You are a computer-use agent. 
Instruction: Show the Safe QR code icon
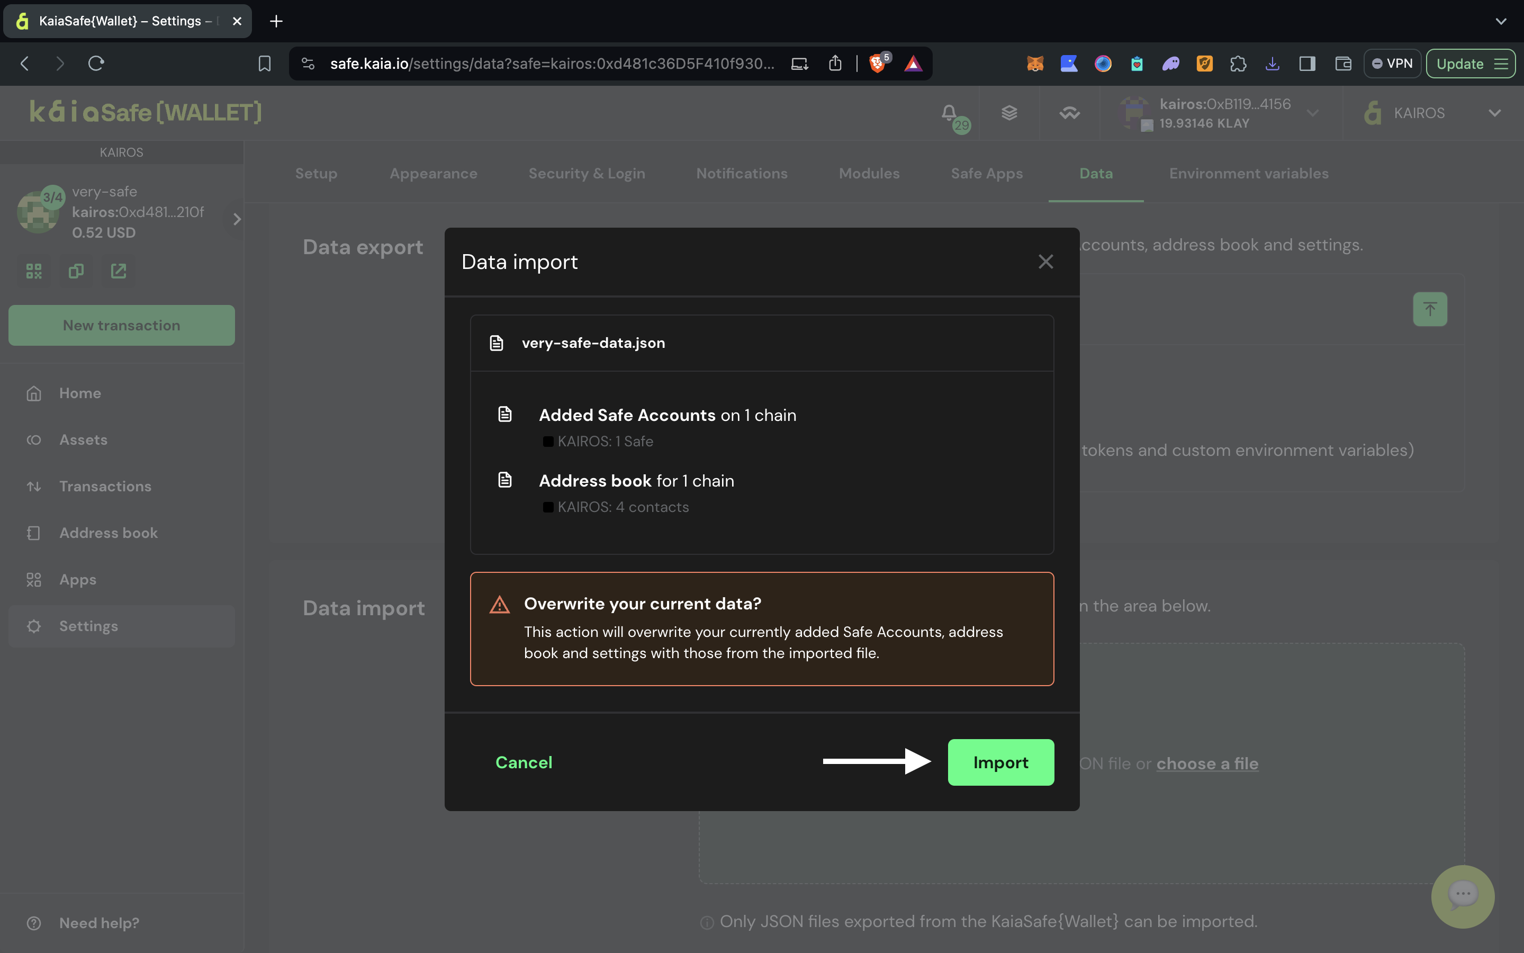click(34, 271)
